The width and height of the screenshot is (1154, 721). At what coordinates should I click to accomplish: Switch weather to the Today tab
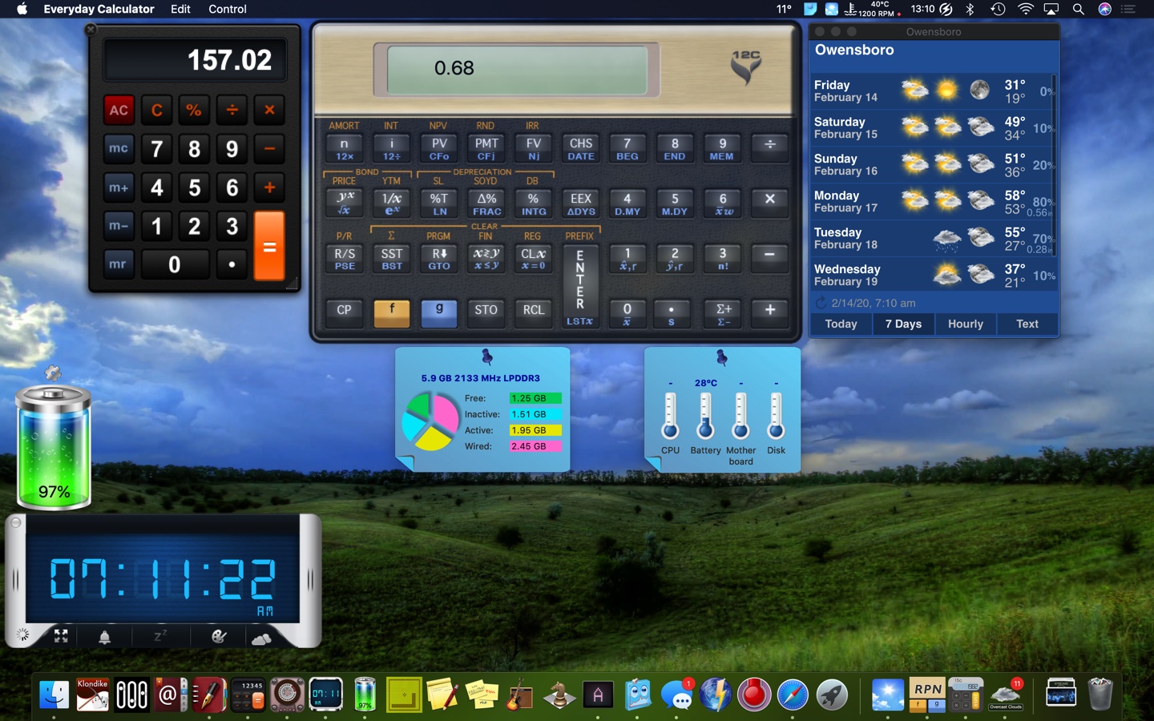click(x=841, y=324)
